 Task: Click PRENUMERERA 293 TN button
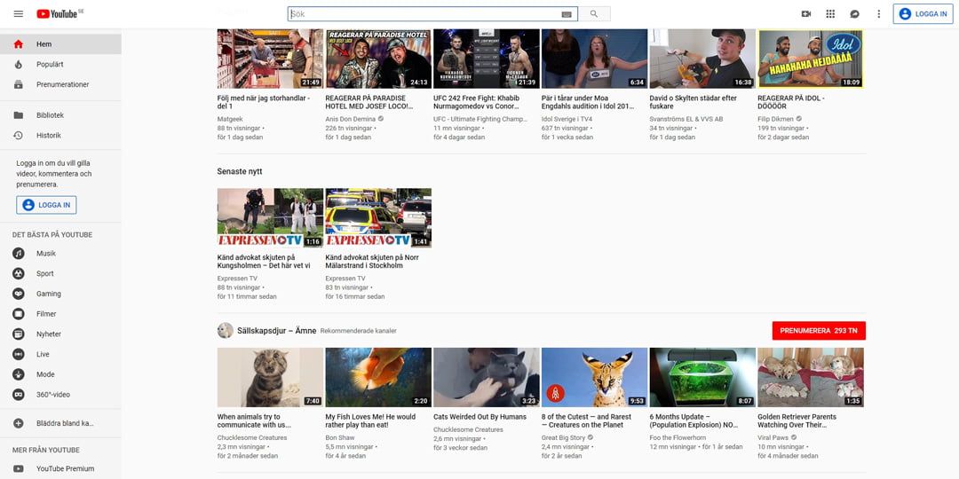coord(819,331)
